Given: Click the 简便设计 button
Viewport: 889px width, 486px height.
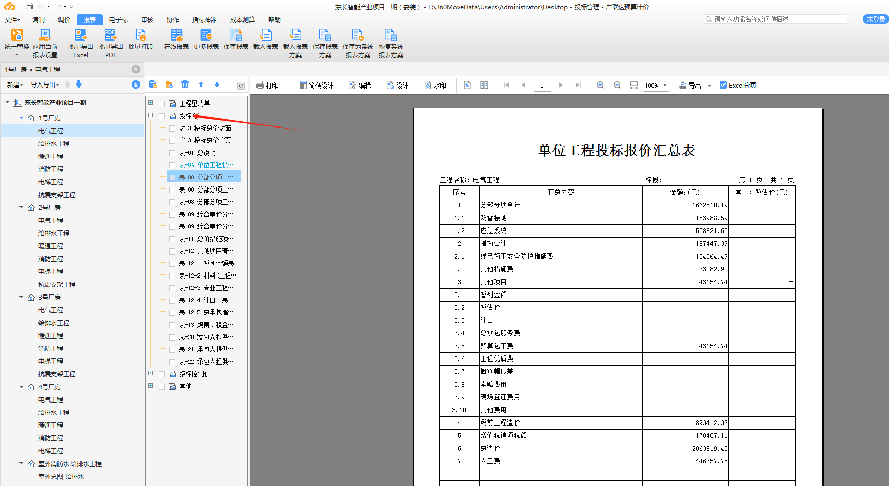Looking at the screenshot, I should point(317,85).
